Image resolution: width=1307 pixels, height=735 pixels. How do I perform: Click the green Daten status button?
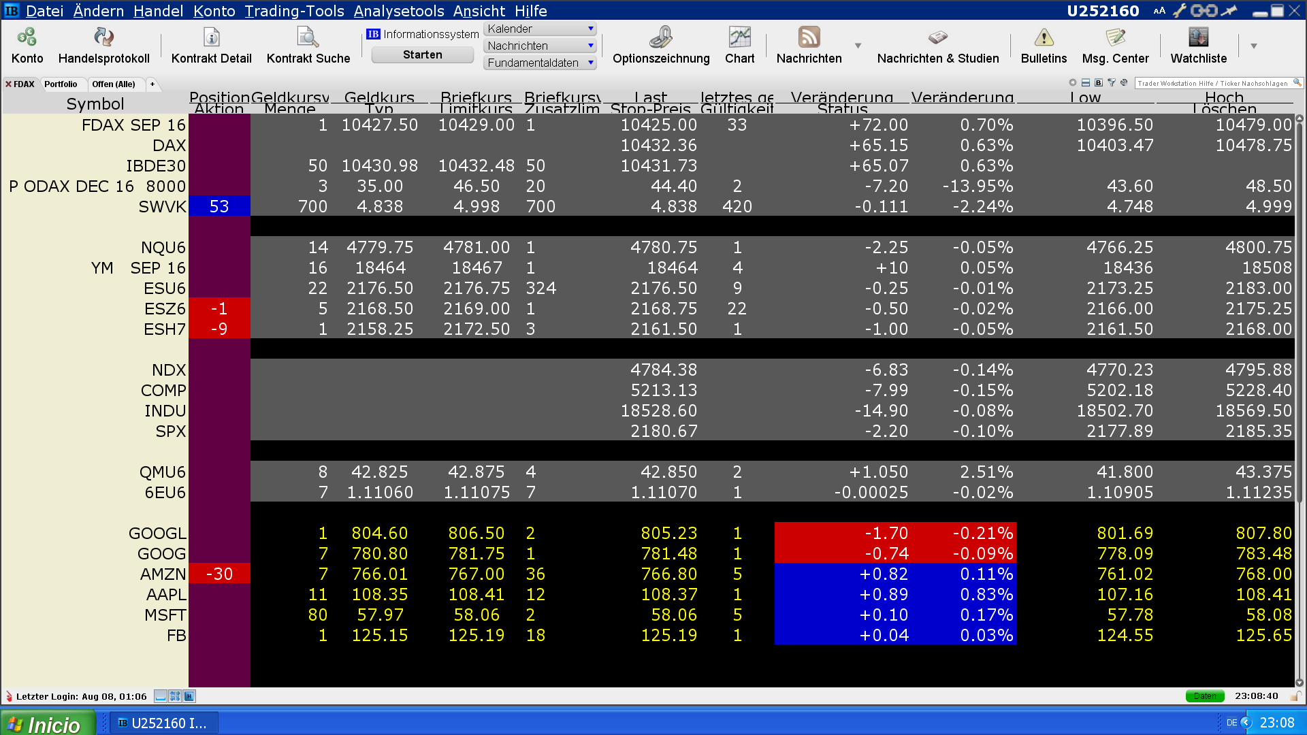1204,696
